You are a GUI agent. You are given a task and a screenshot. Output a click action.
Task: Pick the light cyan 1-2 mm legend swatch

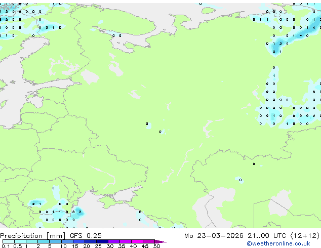pyautogui.click(x=32, y=241)
